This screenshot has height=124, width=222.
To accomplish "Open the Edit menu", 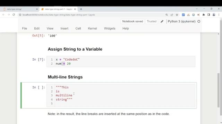I will [x=37, y=28].
